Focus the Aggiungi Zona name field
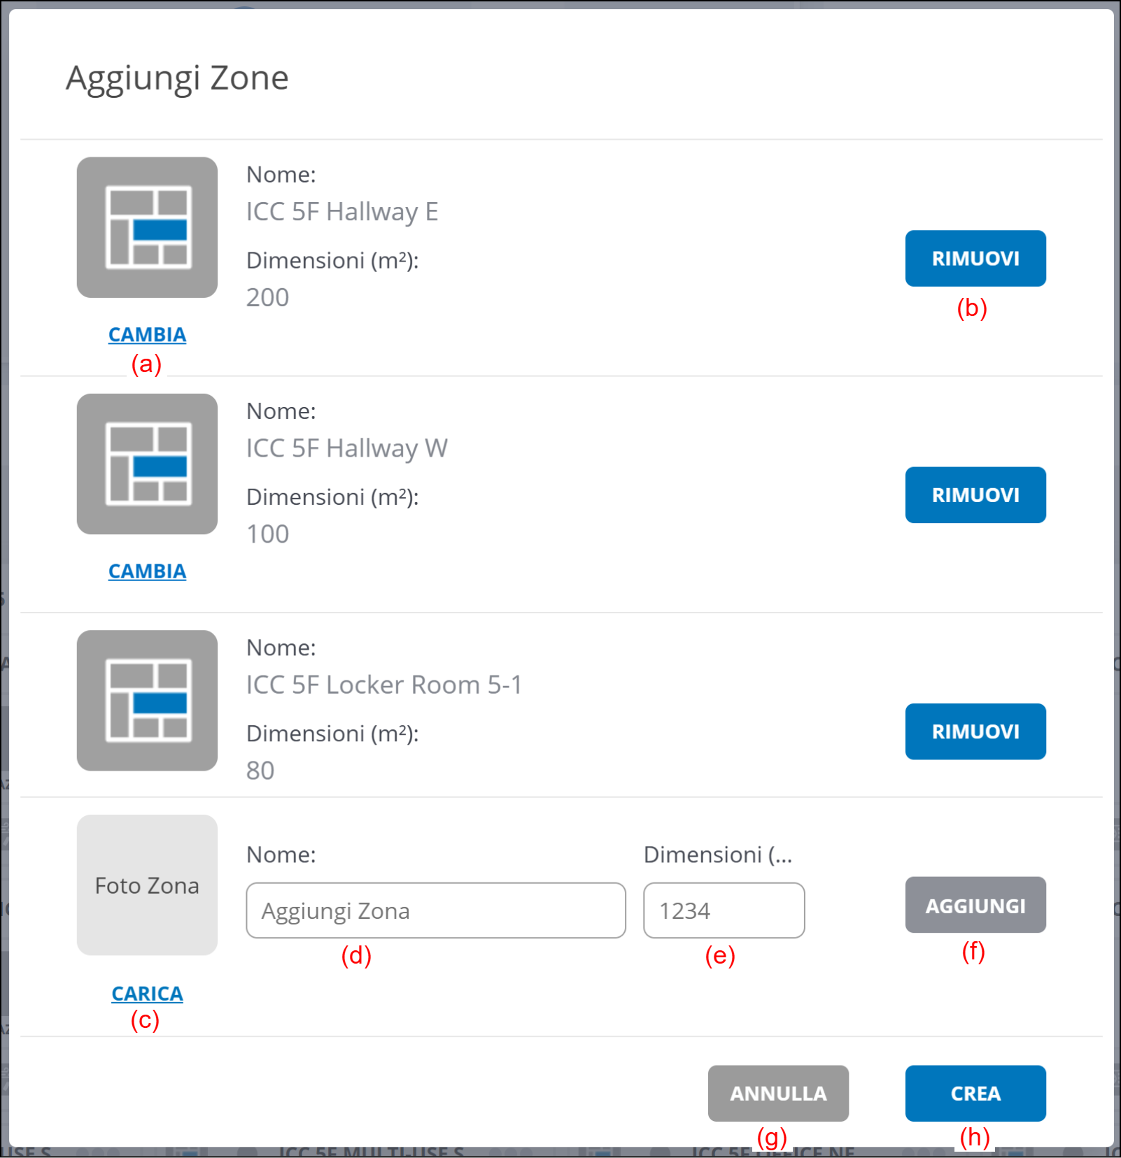This screenshot has height=1158, width=1121. click(435, 910)
